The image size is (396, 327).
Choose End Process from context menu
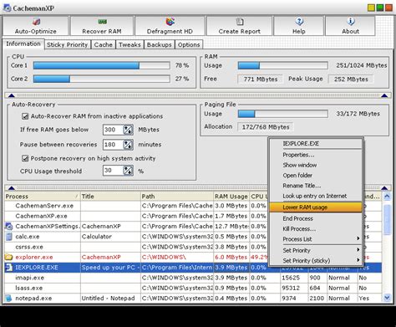pyautogui.click(x=316, y=218)
